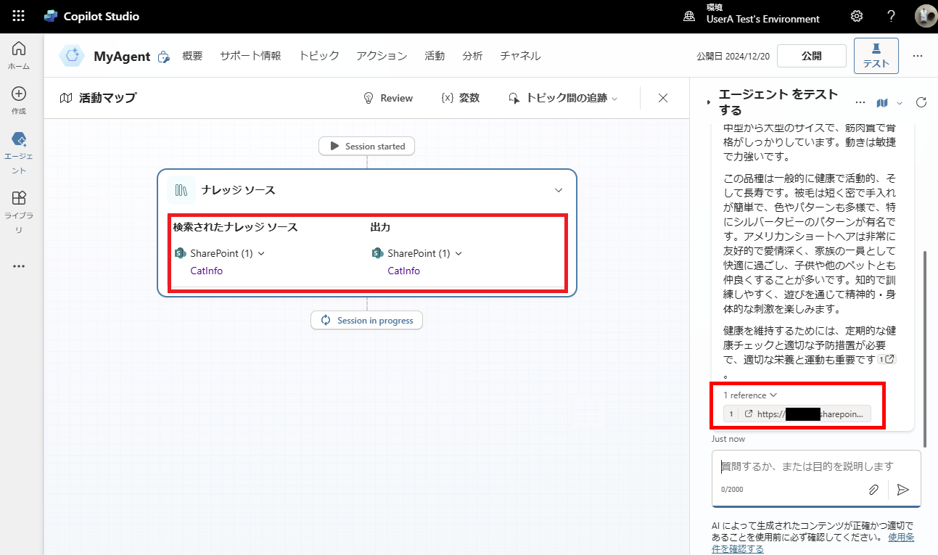This screenshot has width=938, height=555.
Task: Open the app launcher grid icon
Action: 17,16
